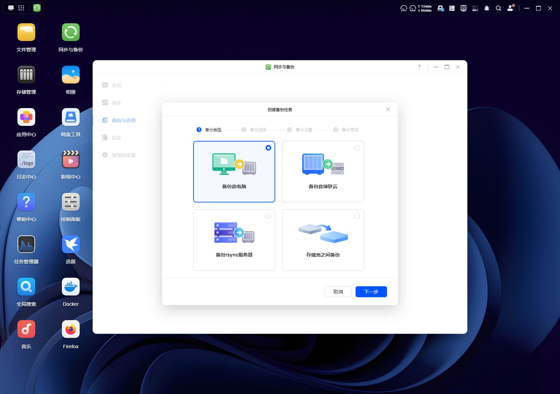Viewport: 560px width, 394px height.
Task: Click 下一步 to continue
Action: pyautogui.click(x=371, y=292)
